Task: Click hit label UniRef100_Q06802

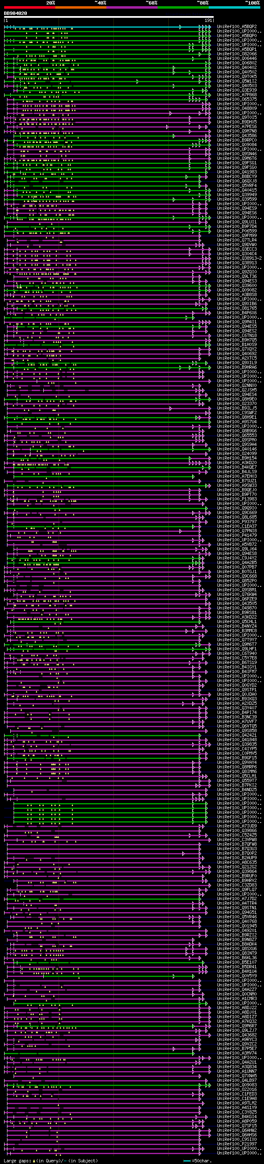Action: pyautogui.click(x=236, y=63)
